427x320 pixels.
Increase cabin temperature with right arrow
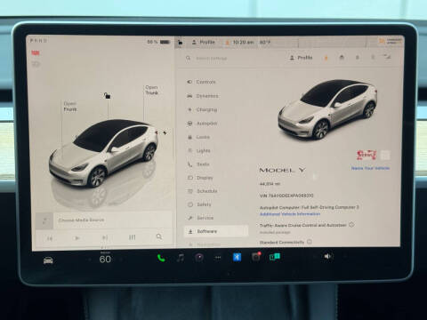tap(121, 260)
